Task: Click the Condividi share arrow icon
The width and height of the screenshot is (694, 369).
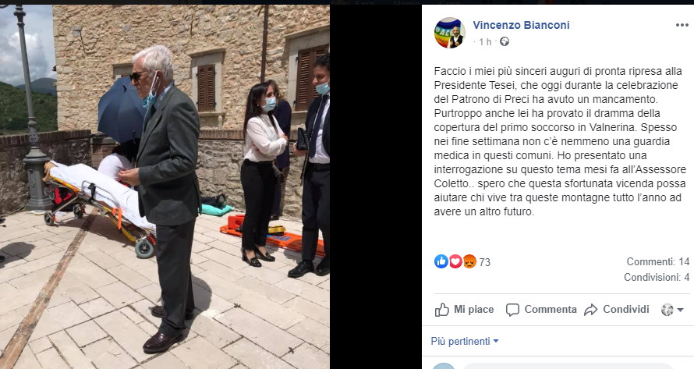Action: click(x=591, y=310)
